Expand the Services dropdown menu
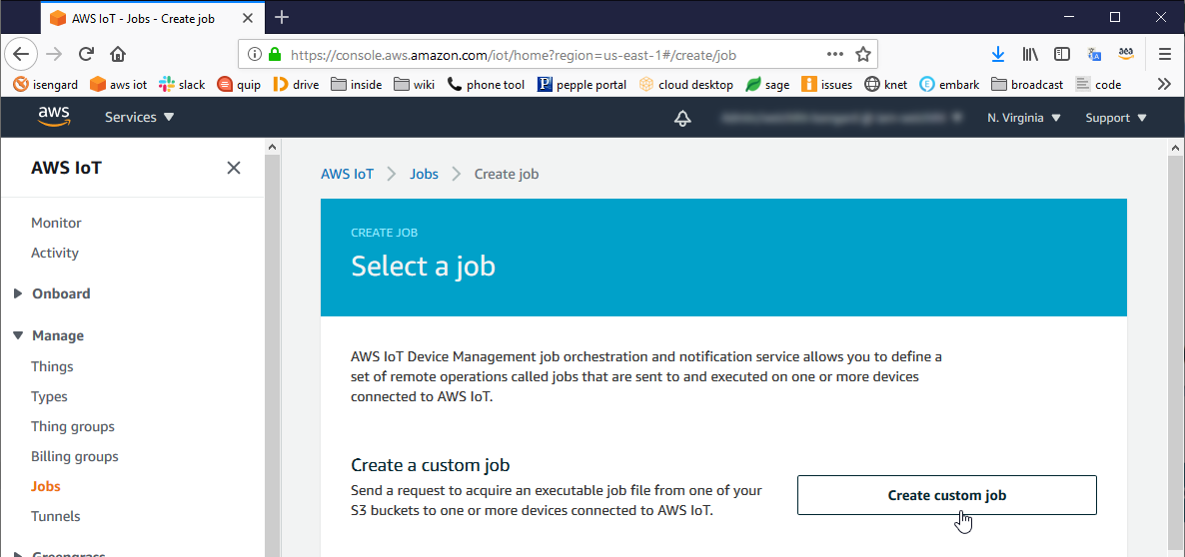 [x=139, y=117]
